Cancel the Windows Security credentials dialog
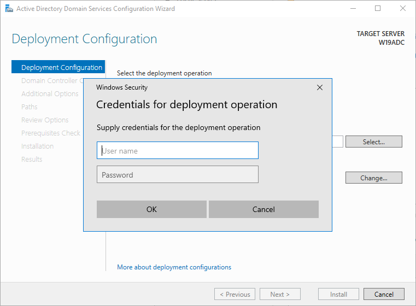 pyautogui.click(x=263, y=209)
